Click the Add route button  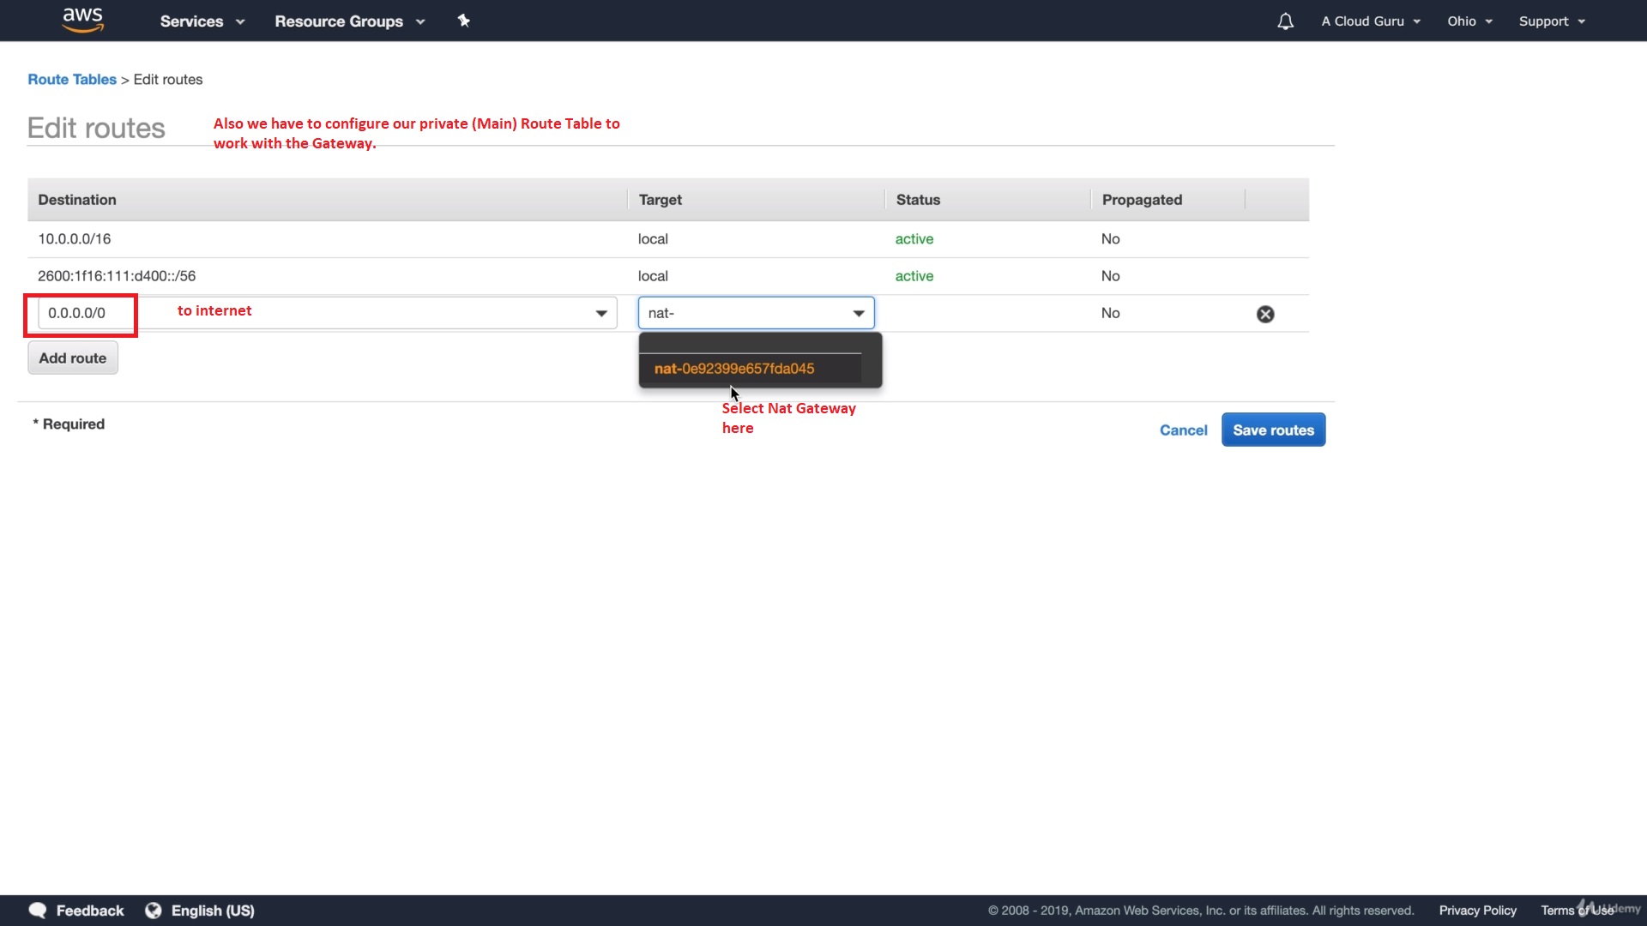click(73, 358)
